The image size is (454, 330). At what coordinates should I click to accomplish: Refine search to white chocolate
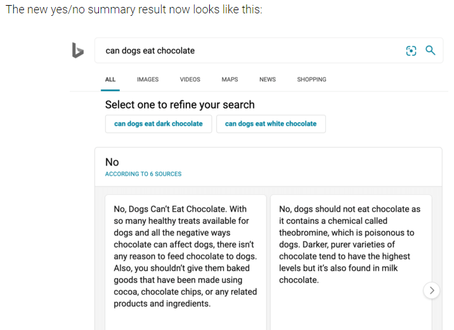click(271, 124)
